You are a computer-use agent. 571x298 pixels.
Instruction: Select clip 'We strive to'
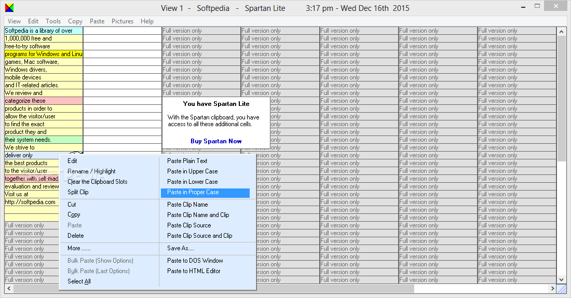[x=44, y=147]
